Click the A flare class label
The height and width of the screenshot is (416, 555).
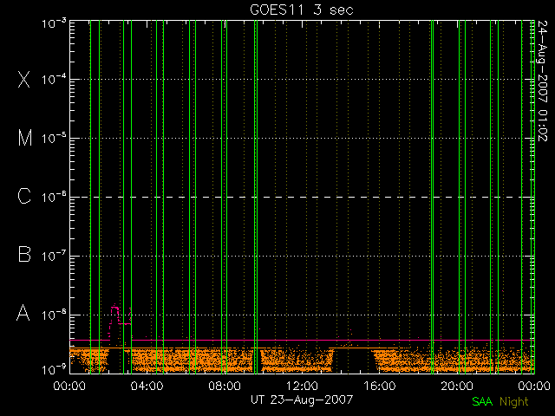tap(23, 313)
